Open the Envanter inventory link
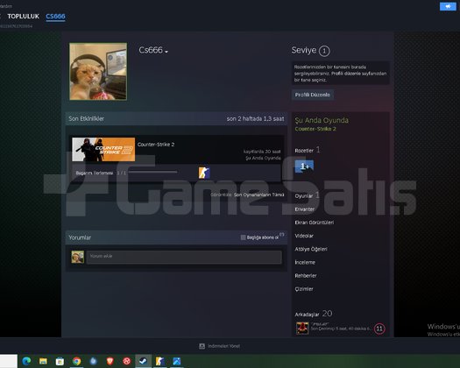This screenshot has width=460, height=368. tap(305, 209)
